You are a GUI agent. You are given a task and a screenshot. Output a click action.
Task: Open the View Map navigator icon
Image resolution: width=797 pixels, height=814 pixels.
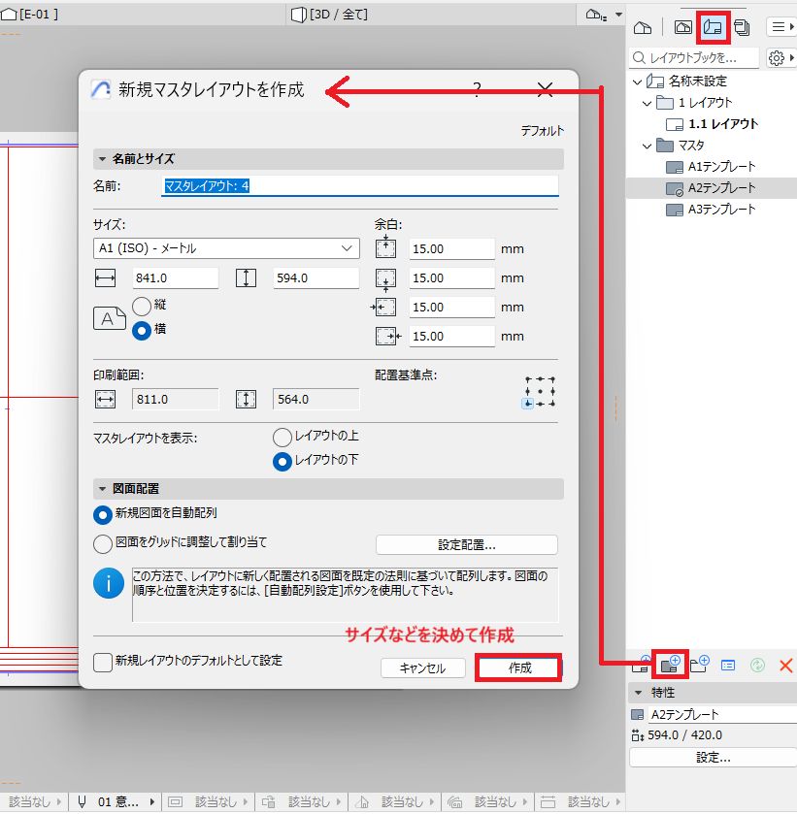point(682,27)
